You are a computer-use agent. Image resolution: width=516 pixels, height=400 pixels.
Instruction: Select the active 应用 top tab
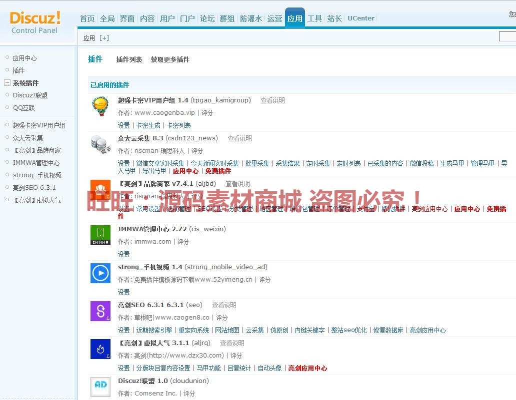point(295,18)
